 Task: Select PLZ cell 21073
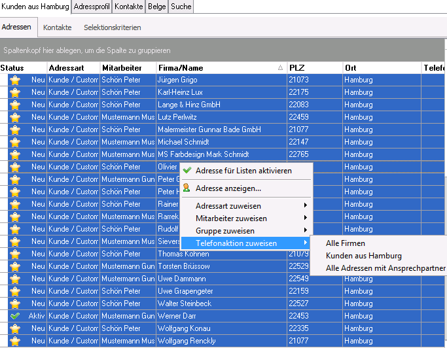tap(315, 80)
